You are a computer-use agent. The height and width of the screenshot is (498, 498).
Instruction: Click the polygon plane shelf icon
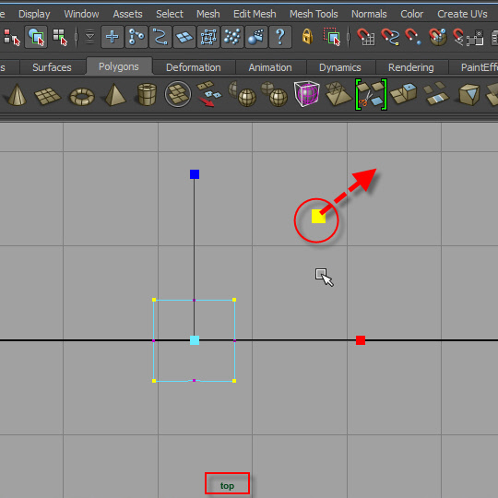pos(47,95)
